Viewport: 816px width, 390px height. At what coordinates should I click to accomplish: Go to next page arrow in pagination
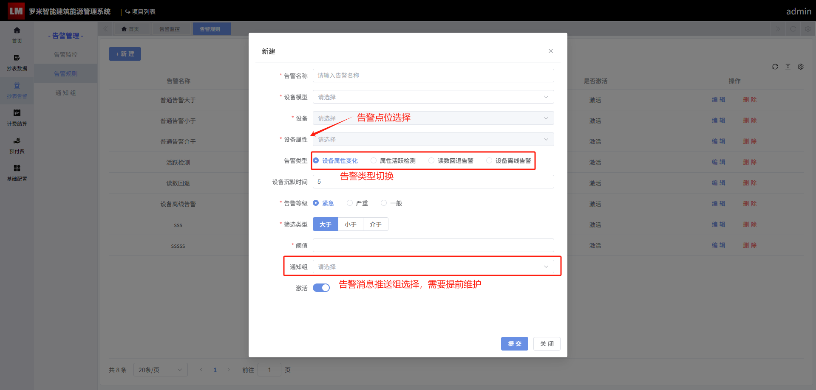pyautogui.click(x=229, y=370)
